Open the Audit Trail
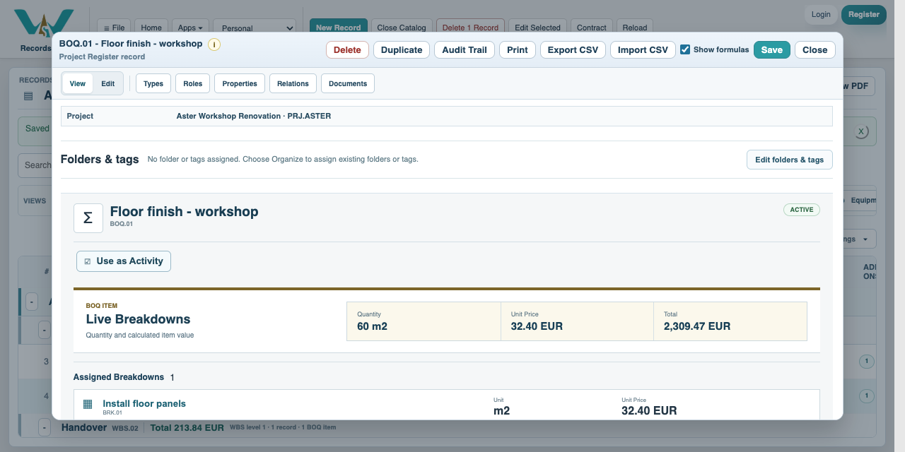 [465, 49]
